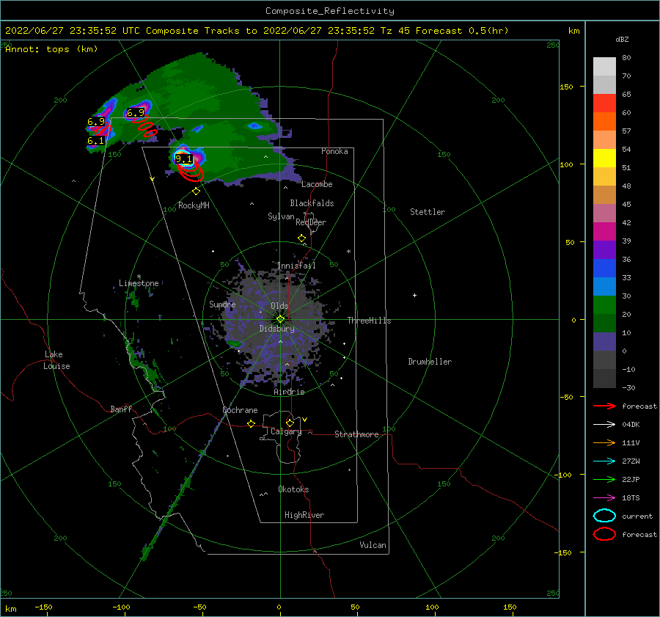
Task: Click the Composite Tracks timestamp header text
Action: (x=257, y=31)
